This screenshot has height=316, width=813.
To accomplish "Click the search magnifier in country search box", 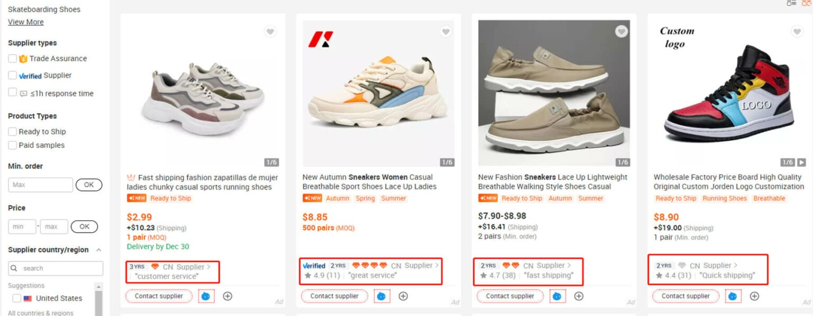I will point(13,268).
